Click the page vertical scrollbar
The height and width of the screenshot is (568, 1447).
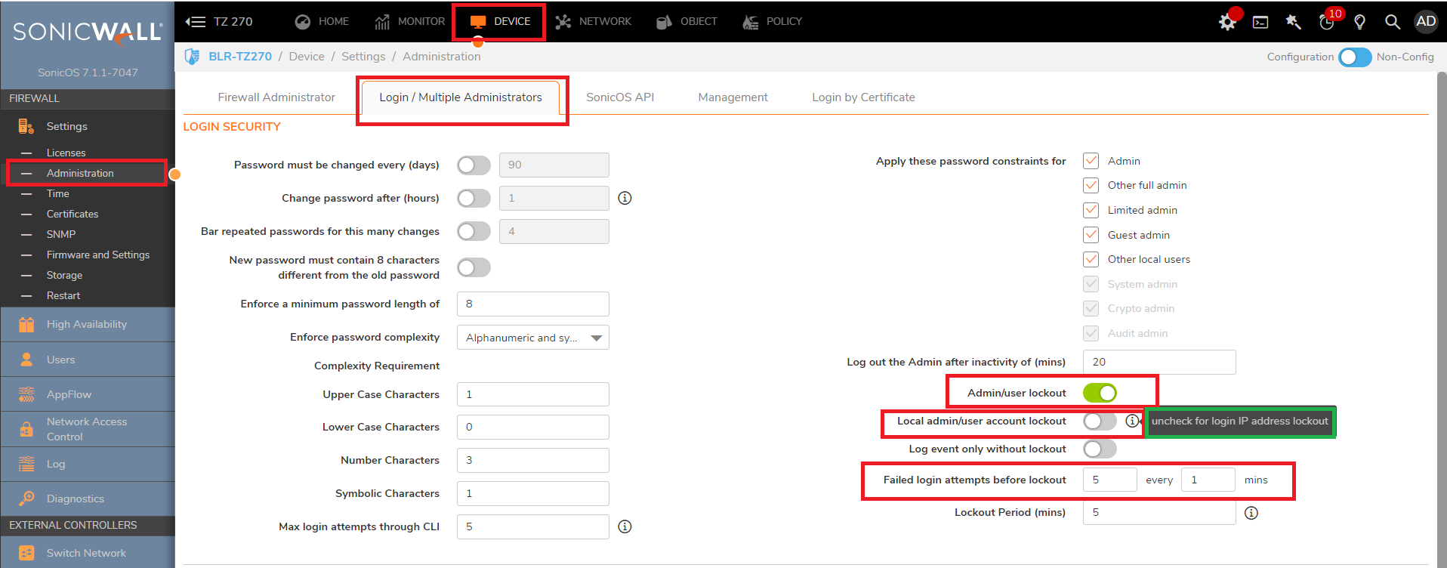1441,317
